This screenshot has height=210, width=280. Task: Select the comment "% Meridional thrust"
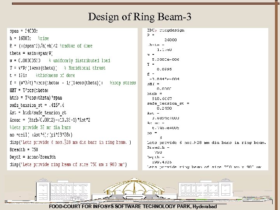click(x=85, y=68)
